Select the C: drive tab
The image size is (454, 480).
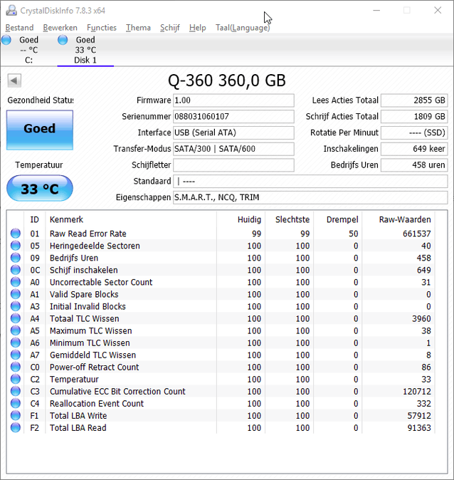[x=28, y=50]
